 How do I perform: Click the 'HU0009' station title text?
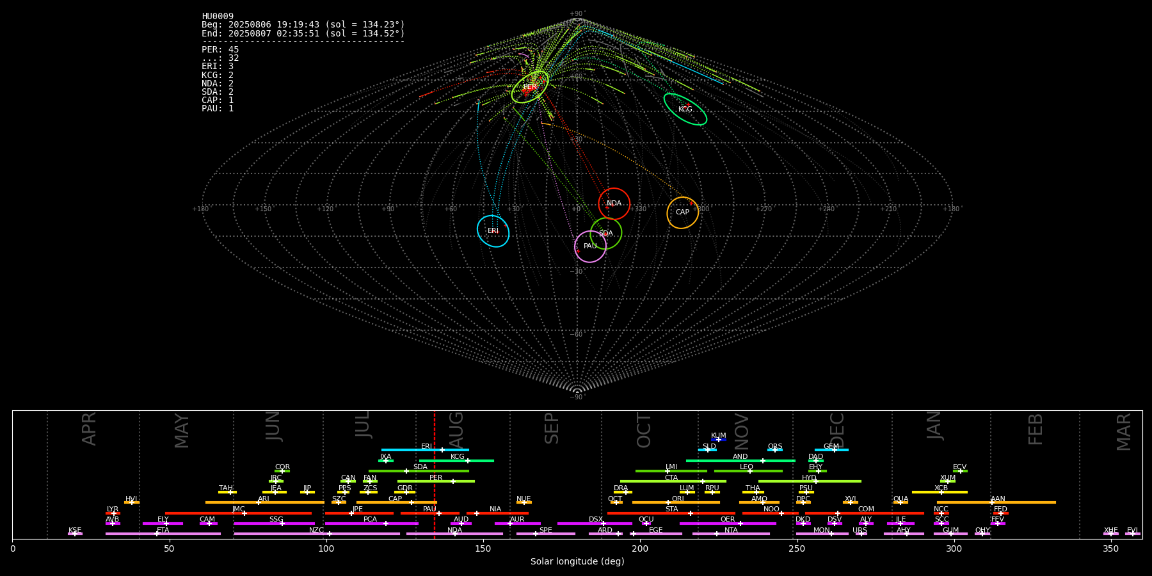[x=218, y=17]
